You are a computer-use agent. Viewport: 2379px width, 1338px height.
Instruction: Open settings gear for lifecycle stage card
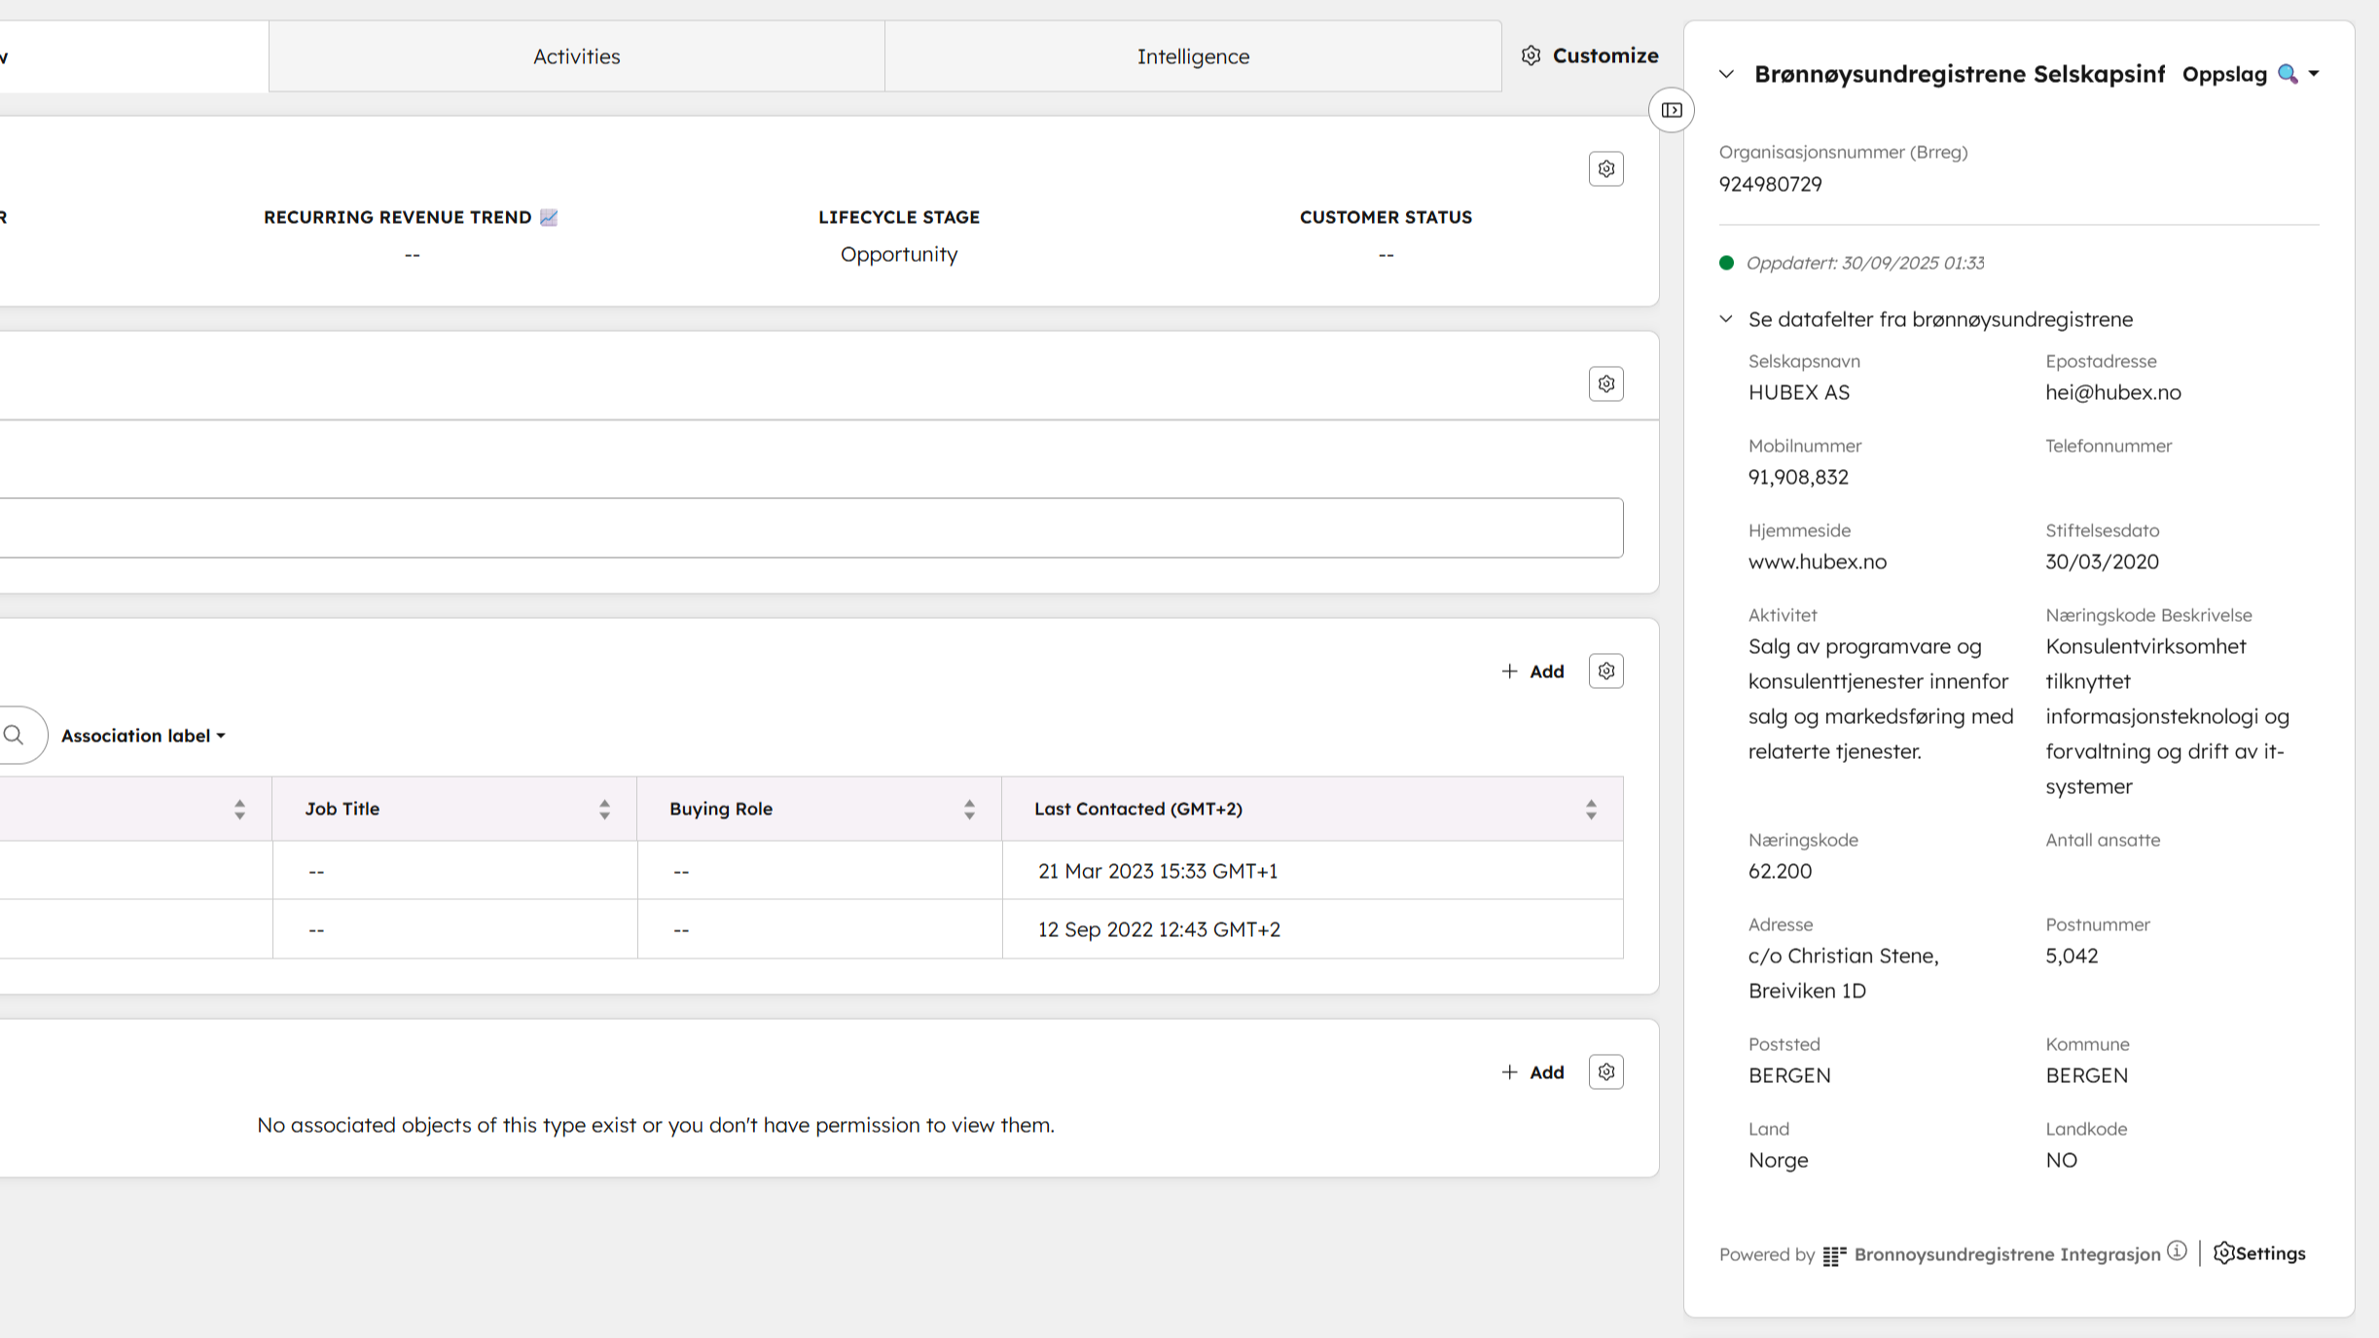pyautogui.click(x=1605, y=169)
